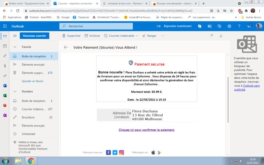
Task: Launch Excel from the left rail
Action: [5, 95]
